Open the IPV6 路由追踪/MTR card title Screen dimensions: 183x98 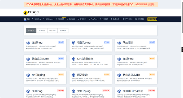(131, 75)
